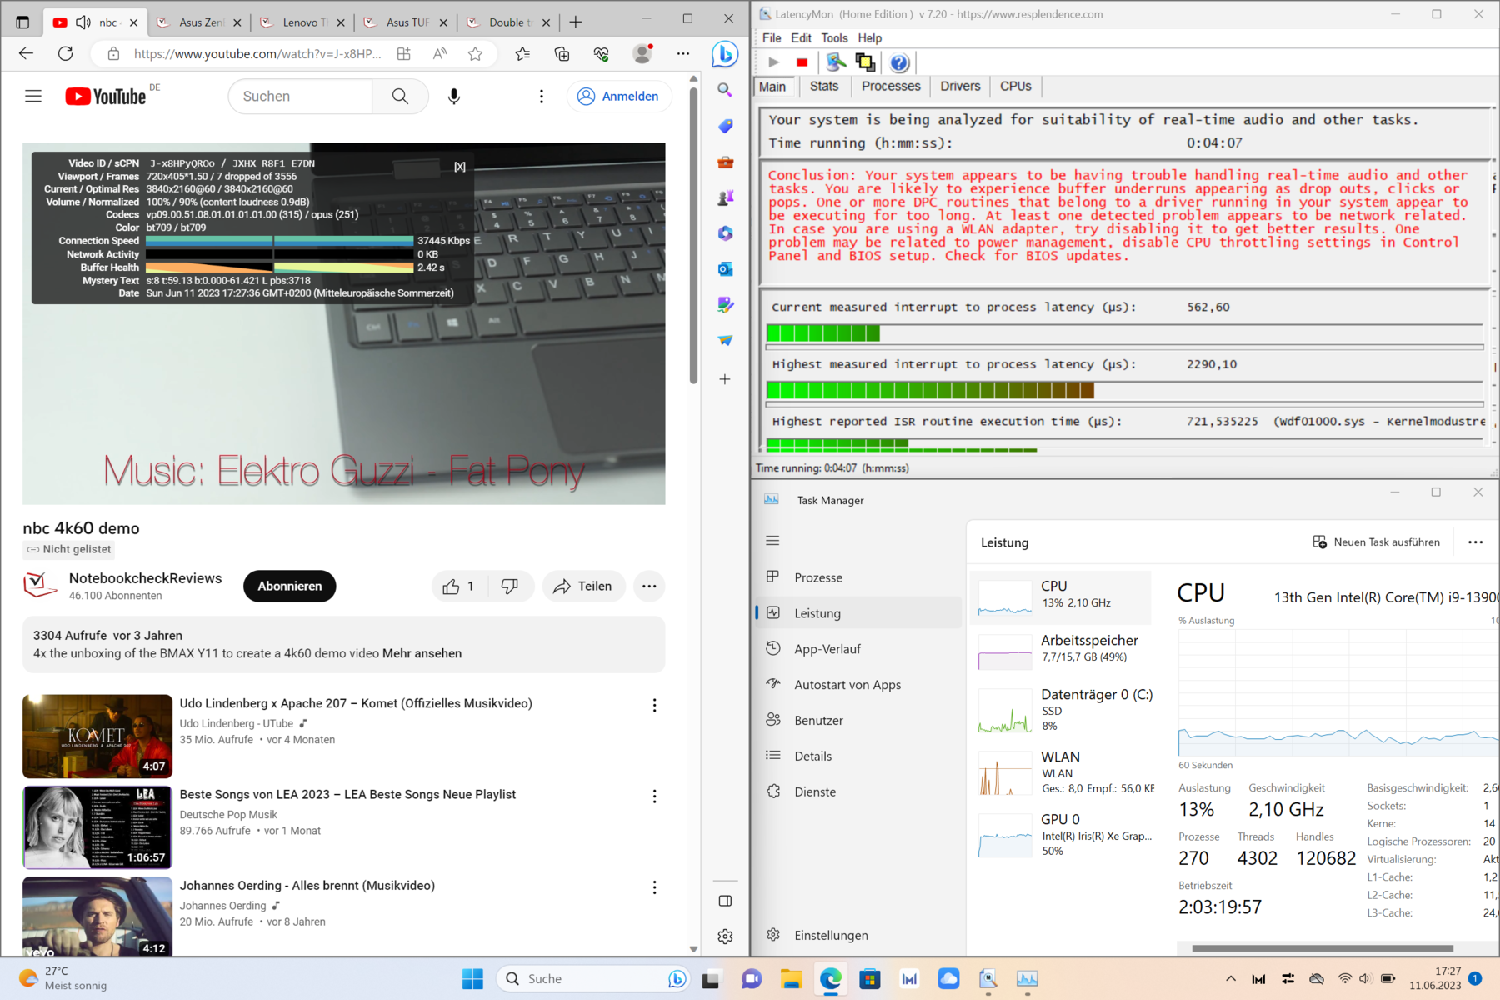The image size is (1500, 1000).
Task: Open more actions menu beside Teilen
Action: click(x=649, y=587)
